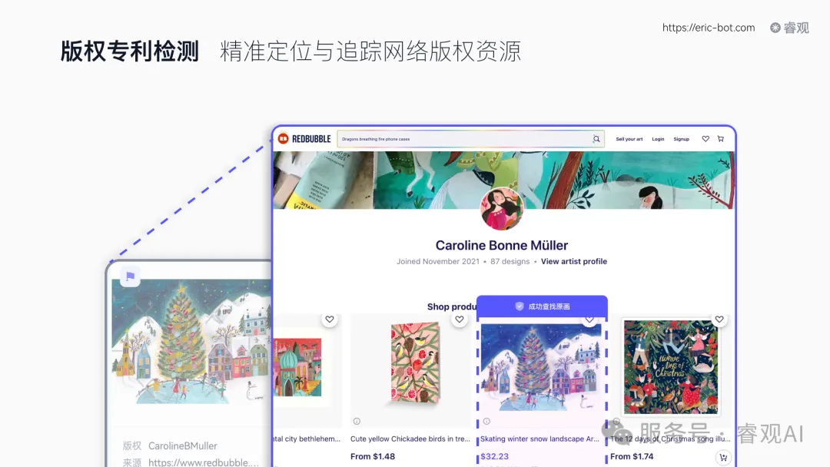The height and width of the screenshot is (467, 830).
Task: Click the Redbubble logo in the navigation bar
Action: click(x=305, y=138)
